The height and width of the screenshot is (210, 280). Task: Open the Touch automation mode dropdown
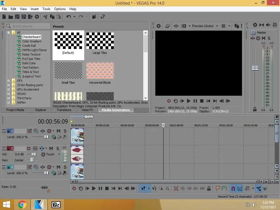click(59, 154)
